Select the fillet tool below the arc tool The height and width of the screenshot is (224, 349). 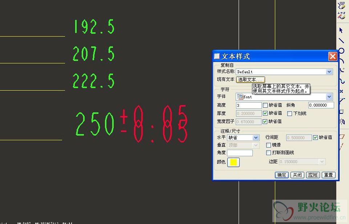342,70
